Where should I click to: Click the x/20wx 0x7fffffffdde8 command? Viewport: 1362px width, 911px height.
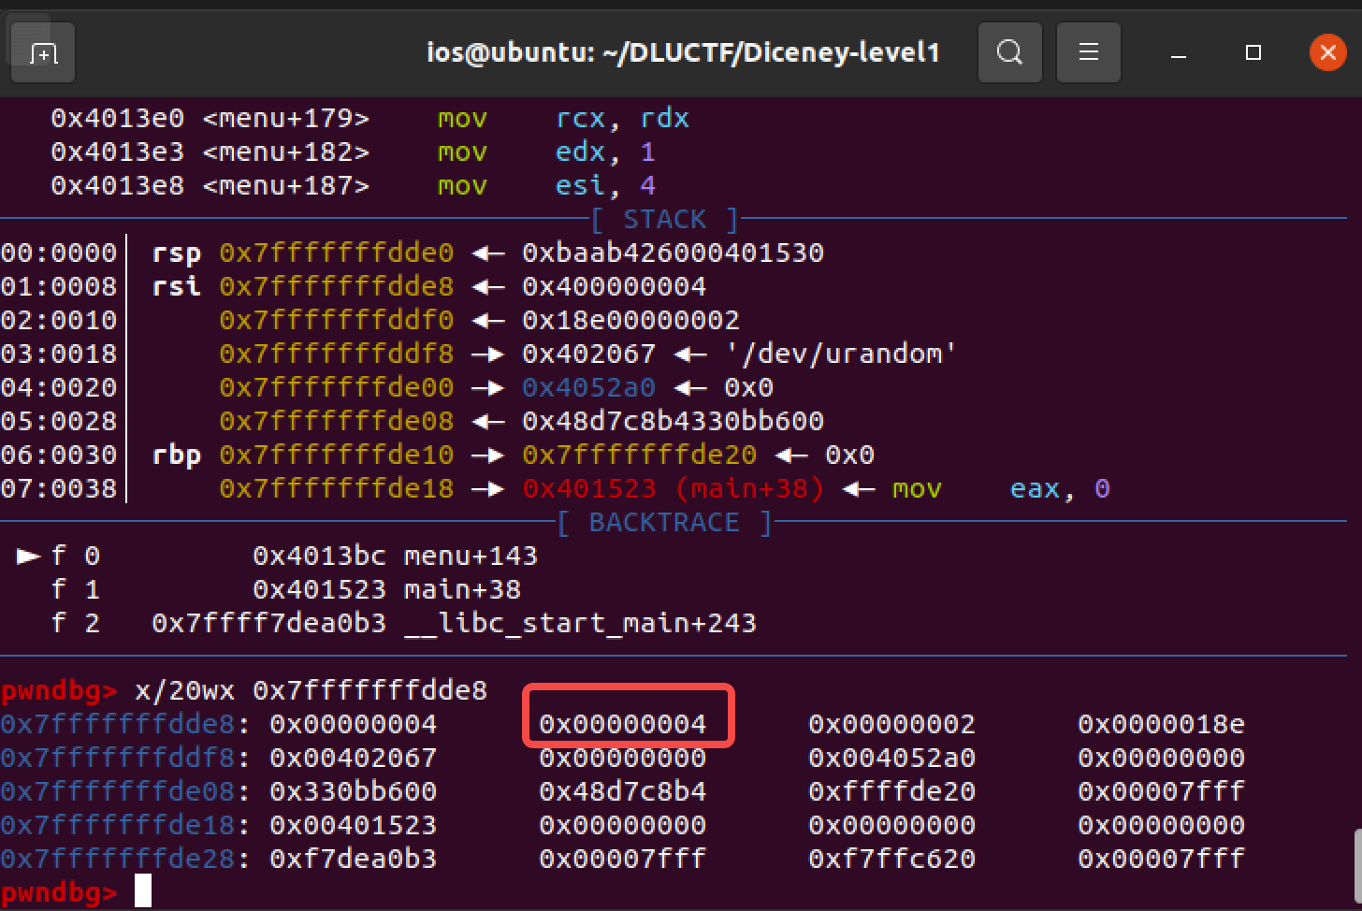coord(312,691)
